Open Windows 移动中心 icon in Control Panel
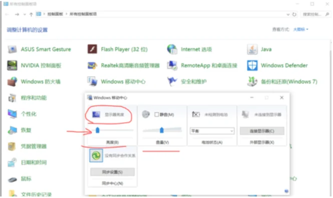Image resolution: width=333 pixels, height=198 pixels. (92, 82)
